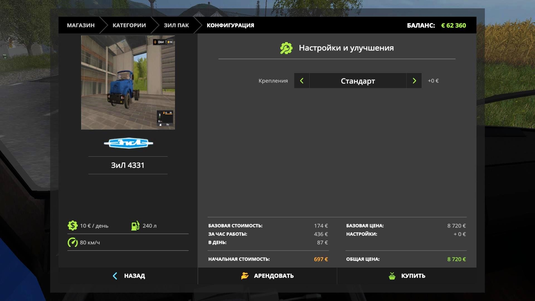Click the max speed gauge icon

73,242
